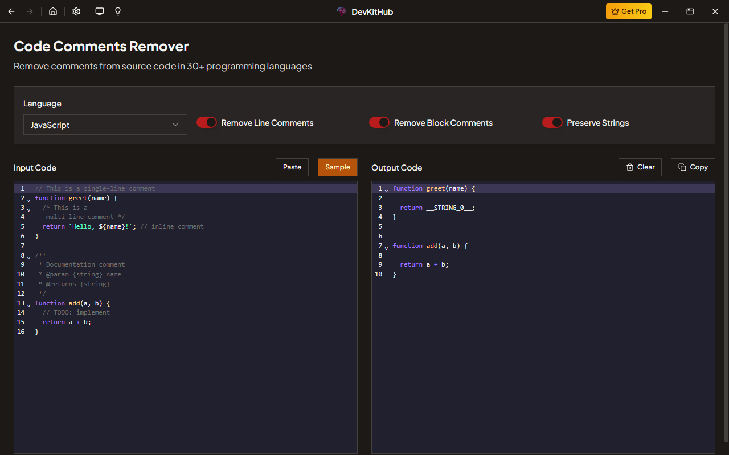Click the trash icon in Clear button
Viewport: 729px width, 455px height.
click(x=630, y=167)
